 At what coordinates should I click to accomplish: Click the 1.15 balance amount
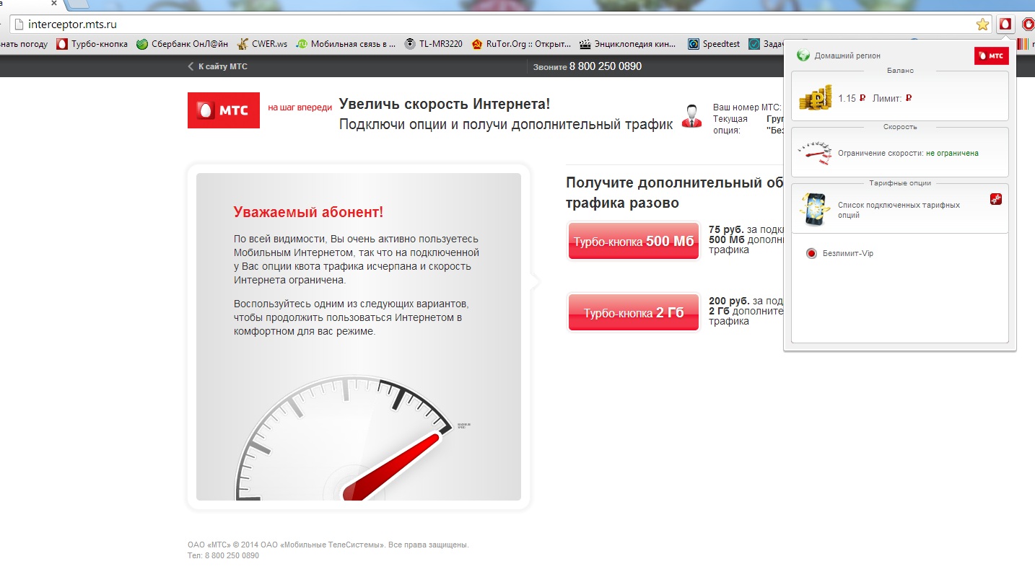point(847,98)
